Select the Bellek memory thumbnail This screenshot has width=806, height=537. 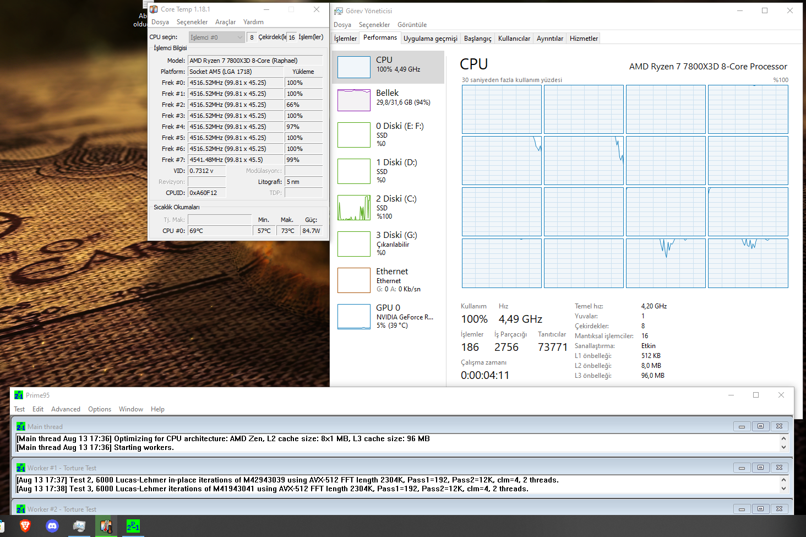354,100
